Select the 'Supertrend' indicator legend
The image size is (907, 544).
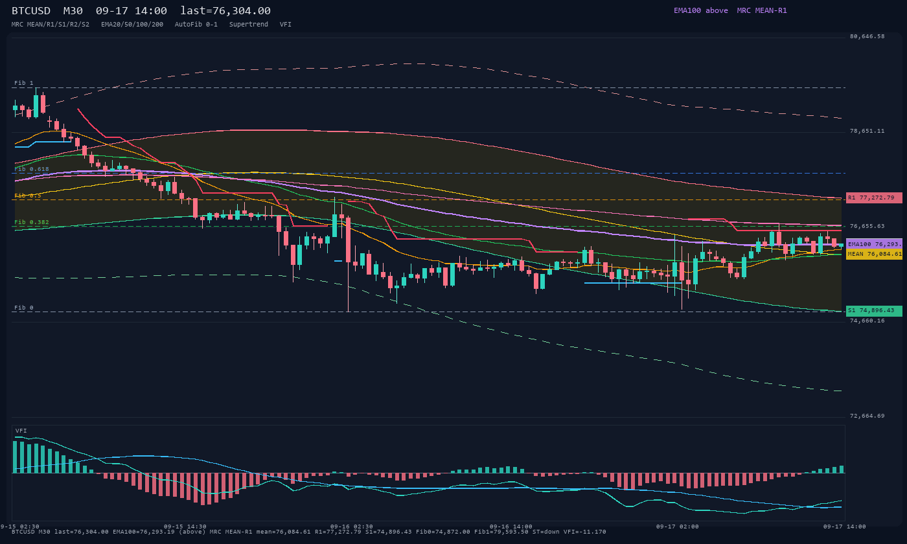click(249, 24)
